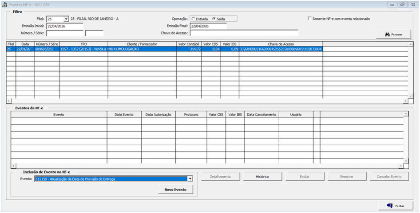420x213 pixels.
Task: Expand the Evento combo box arrow
Action: (x=190, y=179)
